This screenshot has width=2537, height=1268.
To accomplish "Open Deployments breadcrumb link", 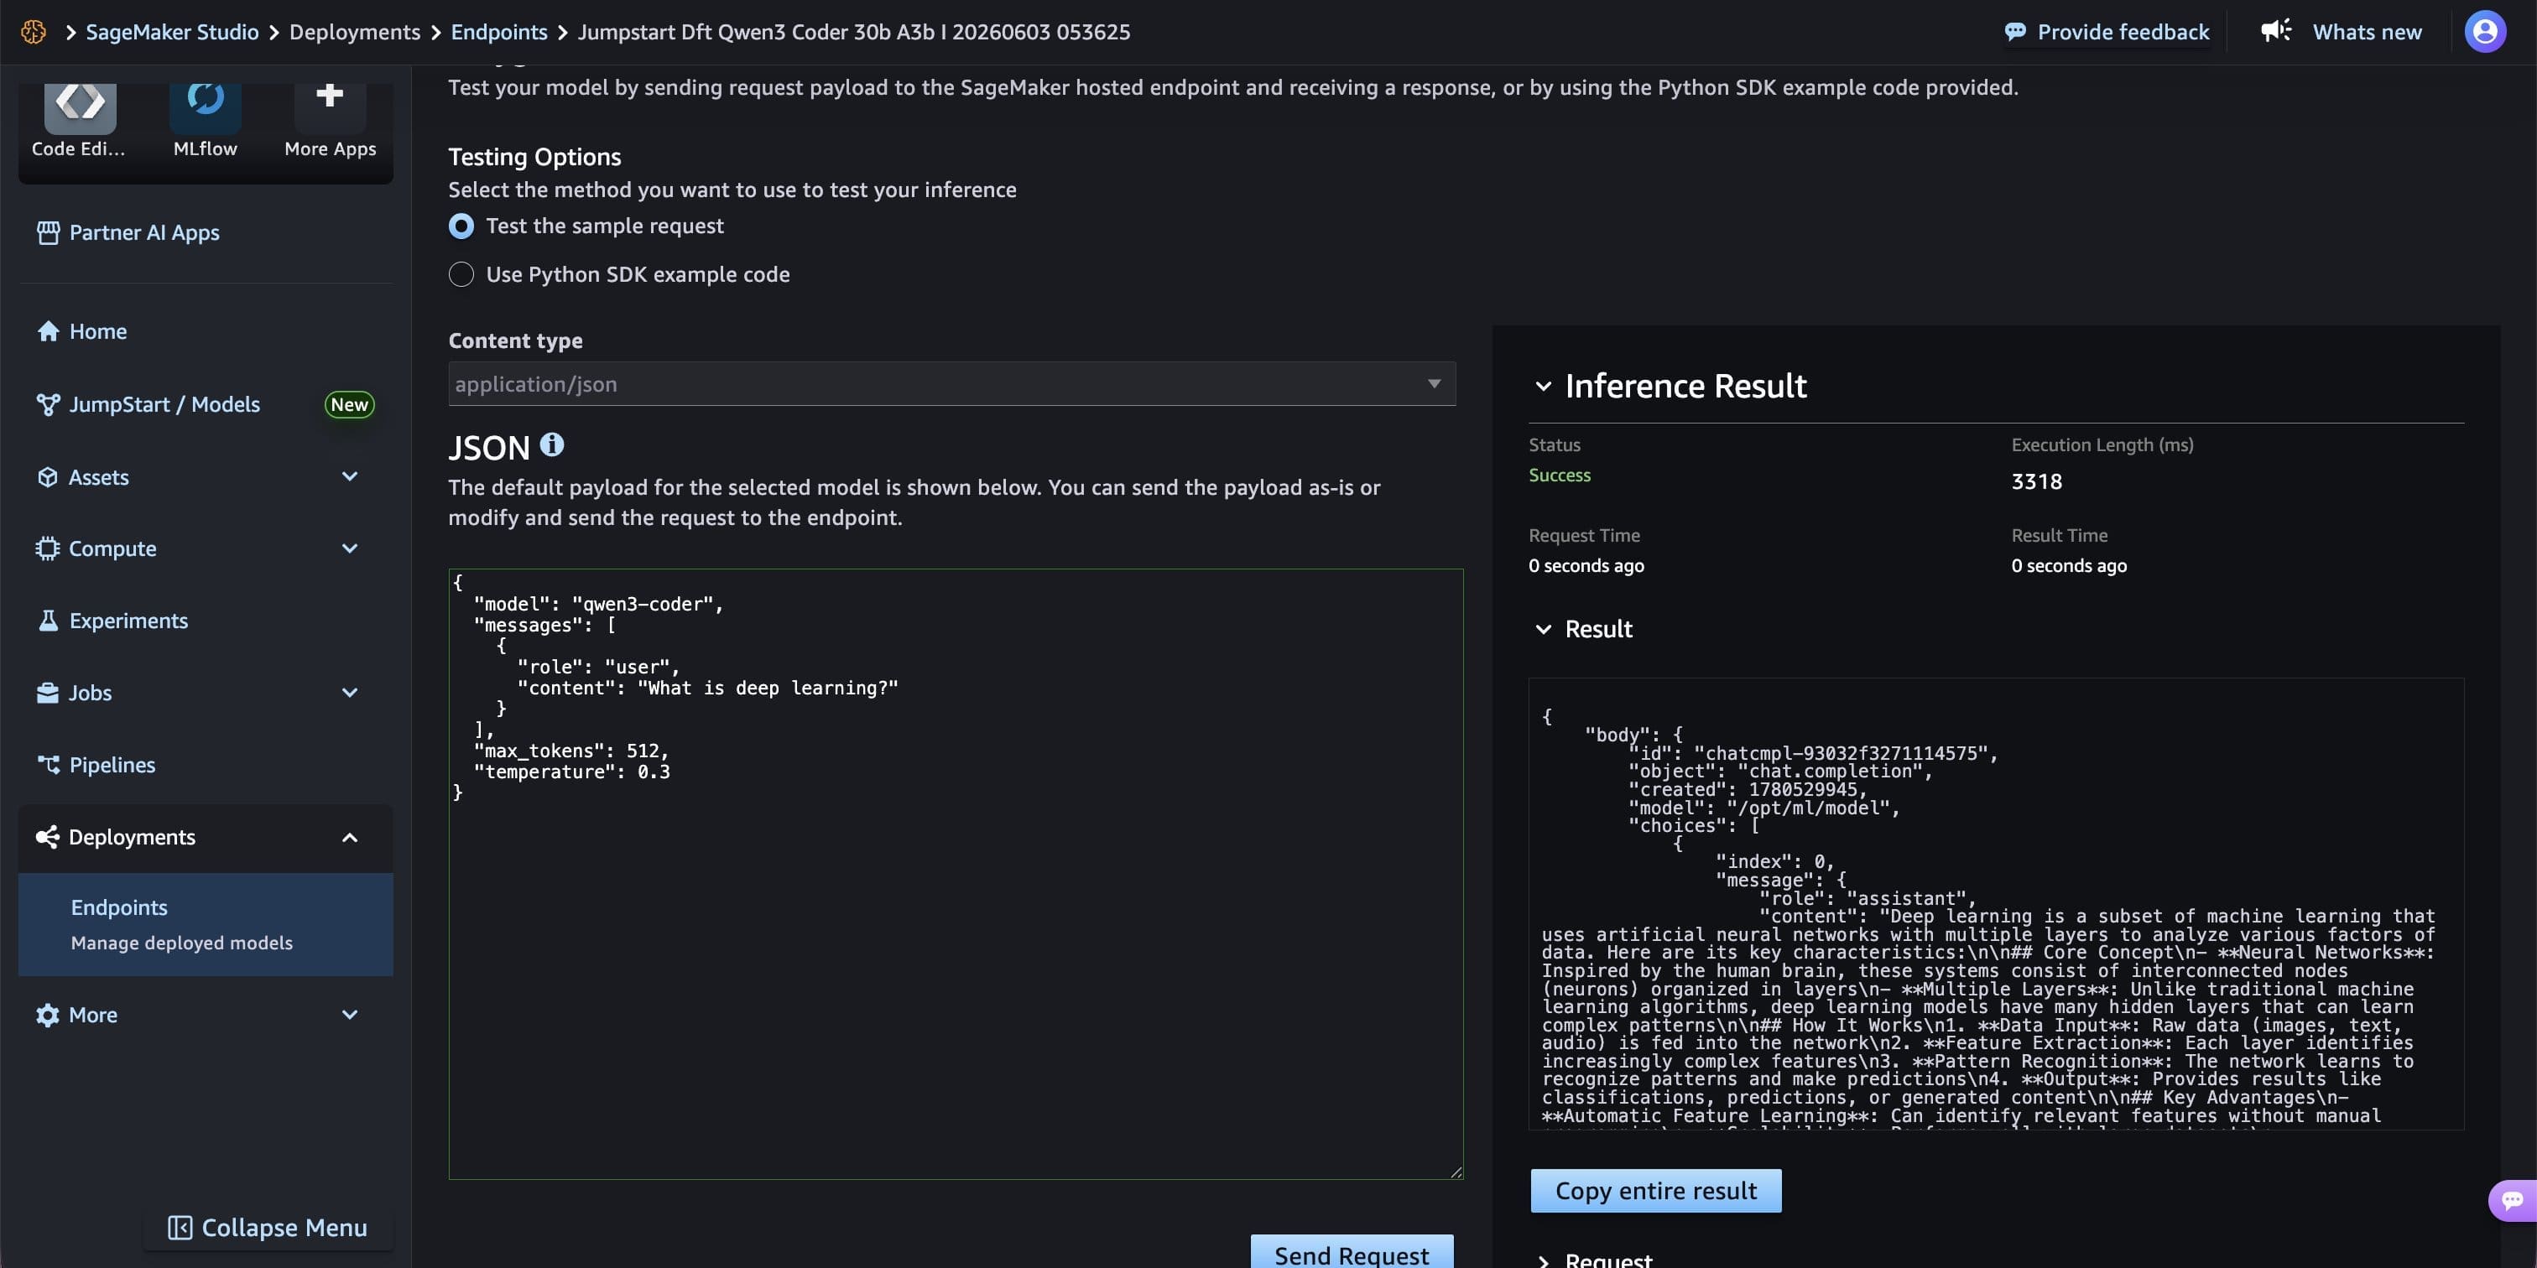I will (355, 32).
